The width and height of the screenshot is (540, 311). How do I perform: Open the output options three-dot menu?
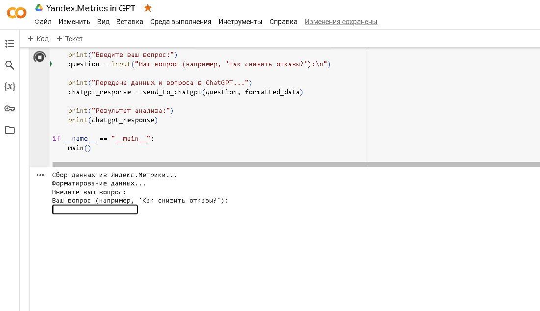click(40, 175)
